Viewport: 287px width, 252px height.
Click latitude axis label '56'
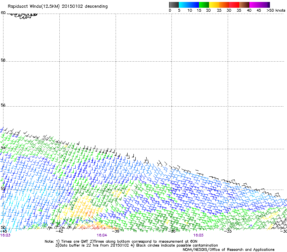[x=3, y=105]
